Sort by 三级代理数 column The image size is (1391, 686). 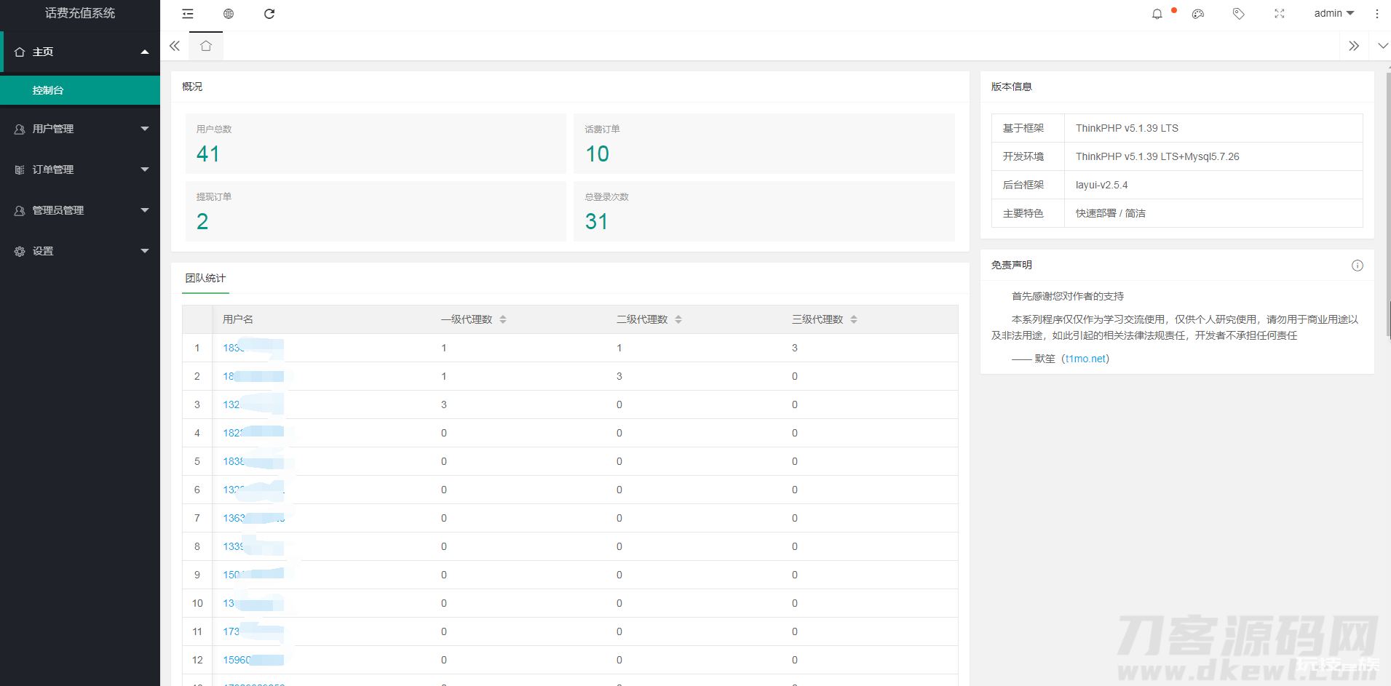pos(854,319)
